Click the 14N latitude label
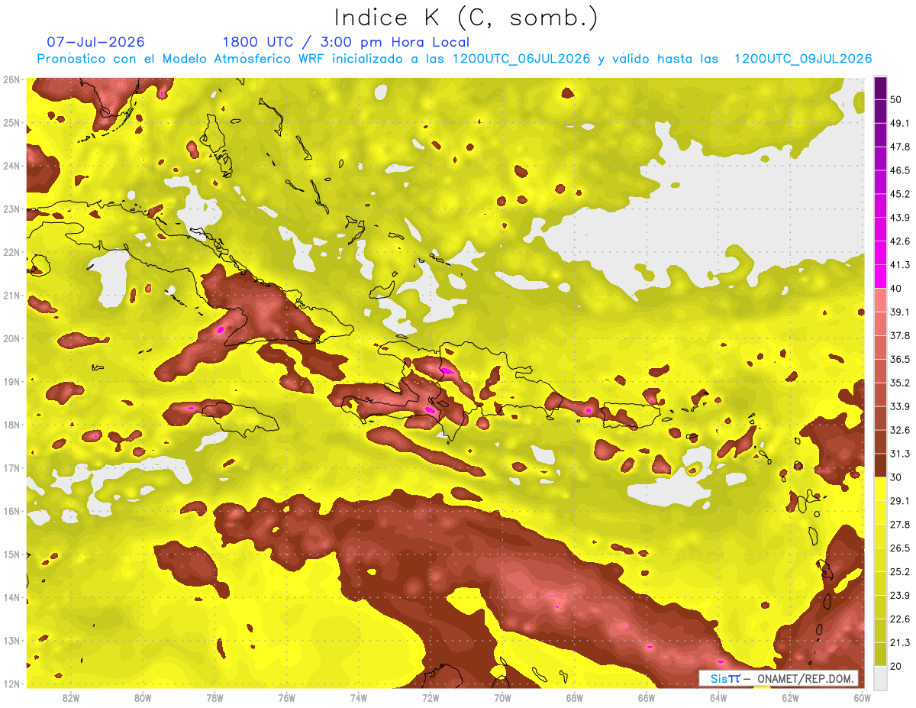Image resolution: width=916 pixels, height=708 pixels. click(11, 597)
